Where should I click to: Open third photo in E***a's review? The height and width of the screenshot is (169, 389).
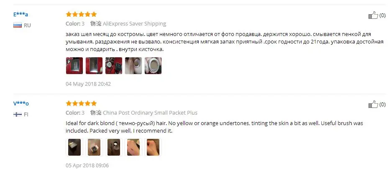(x=114, y=66)
